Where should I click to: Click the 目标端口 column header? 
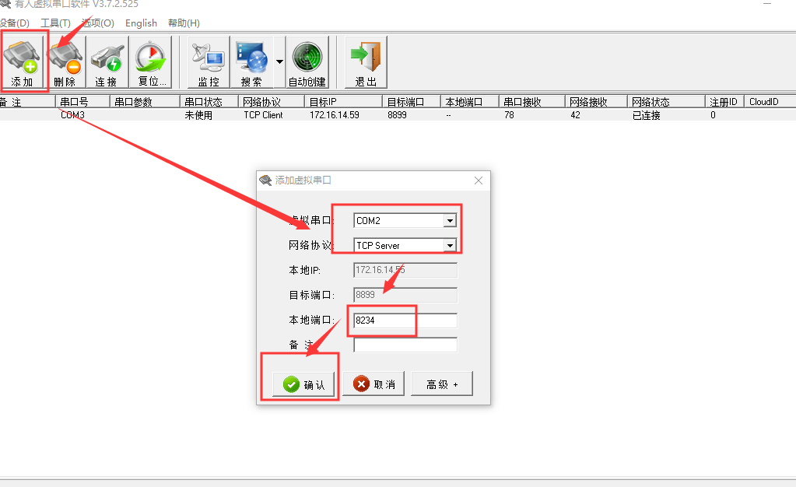[x=412, y=102]
